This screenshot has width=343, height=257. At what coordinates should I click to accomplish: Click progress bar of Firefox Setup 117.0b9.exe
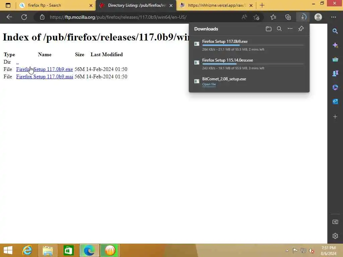coord(253,45)
